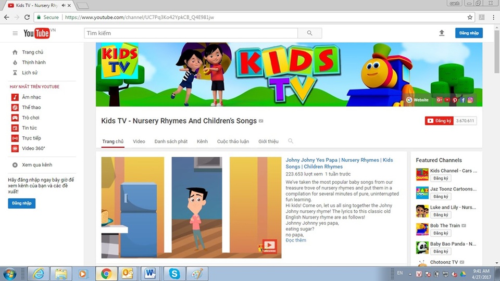The height and width of the screenshot is (281, 500).
Task: Play the featured video thumbnail
Action: tap(191, 208)
